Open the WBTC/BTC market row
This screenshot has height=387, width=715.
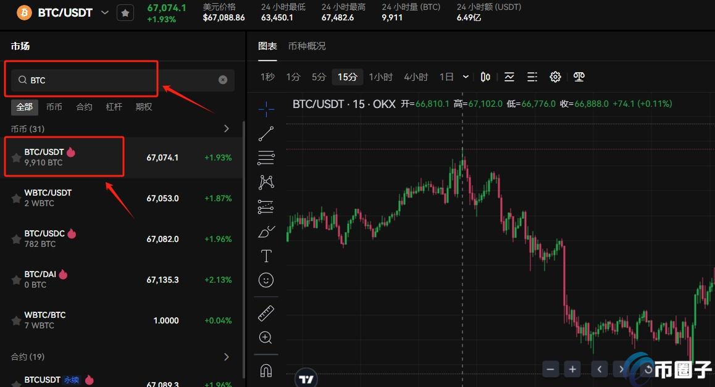[x=122, y=320]
